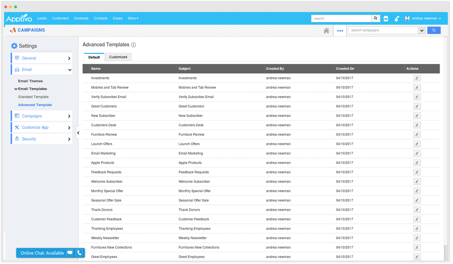Switch to the Customized tab
Image resolution: width=453 pixels, height=264 pixels.
point(118,57)
